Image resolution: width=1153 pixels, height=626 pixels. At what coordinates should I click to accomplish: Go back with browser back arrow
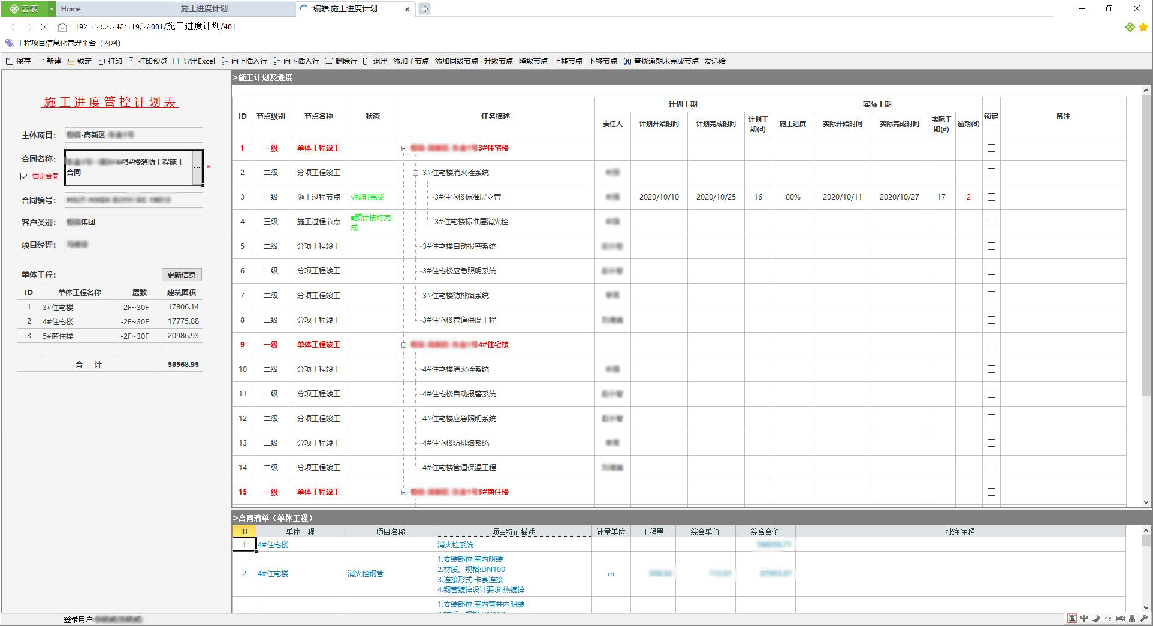13,27
